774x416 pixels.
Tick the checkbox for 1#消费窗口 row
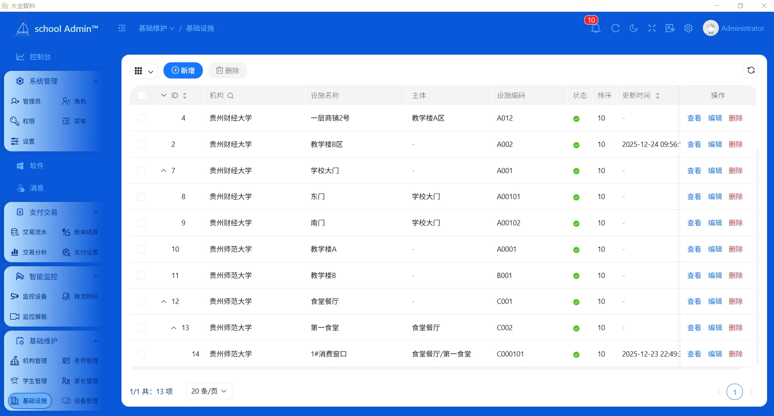(x=142, y=354)
